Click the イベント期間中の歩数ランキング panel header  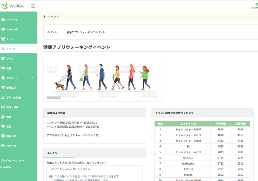click(x=202, y=113)
